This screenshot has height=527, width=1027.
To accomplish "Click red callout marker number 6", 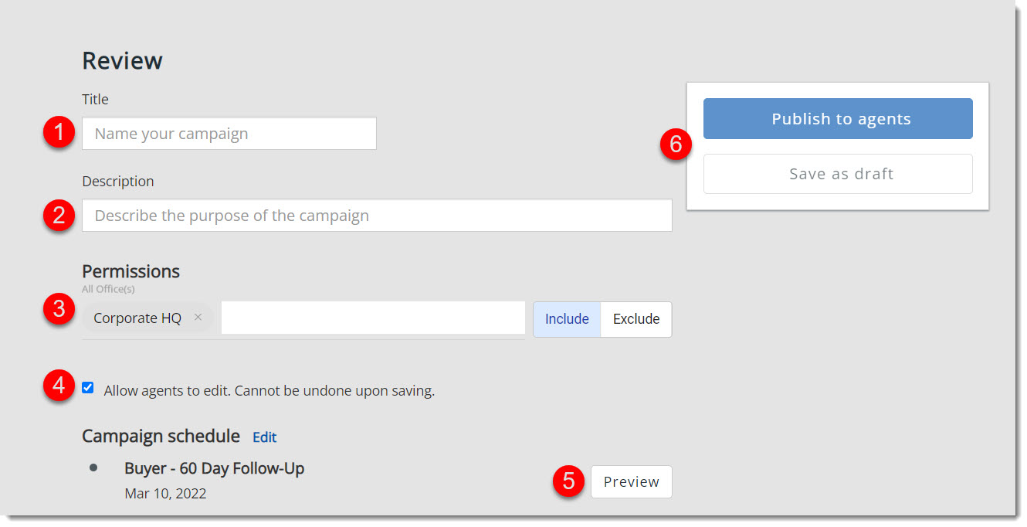I will 676,144.
